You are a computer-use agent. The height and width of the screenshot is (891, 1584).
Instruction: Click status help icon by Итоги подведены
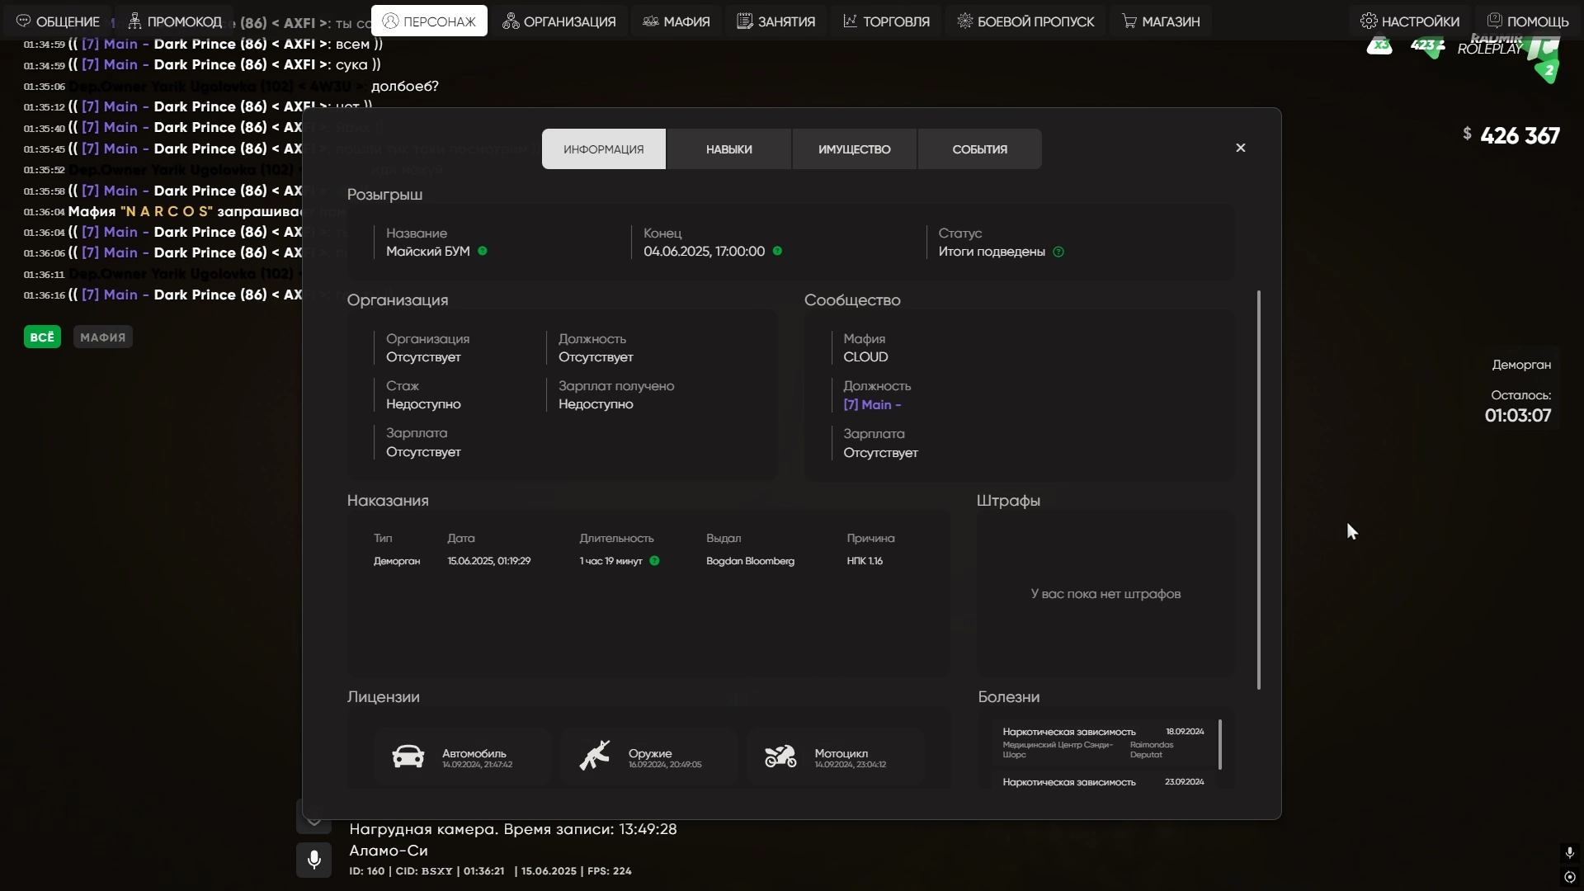point(1058,252)
